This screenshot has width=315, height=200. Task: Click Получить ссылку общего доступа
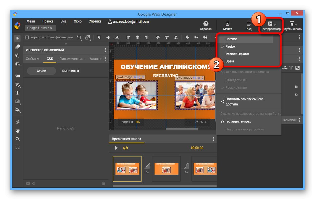[x=244, y=101]
